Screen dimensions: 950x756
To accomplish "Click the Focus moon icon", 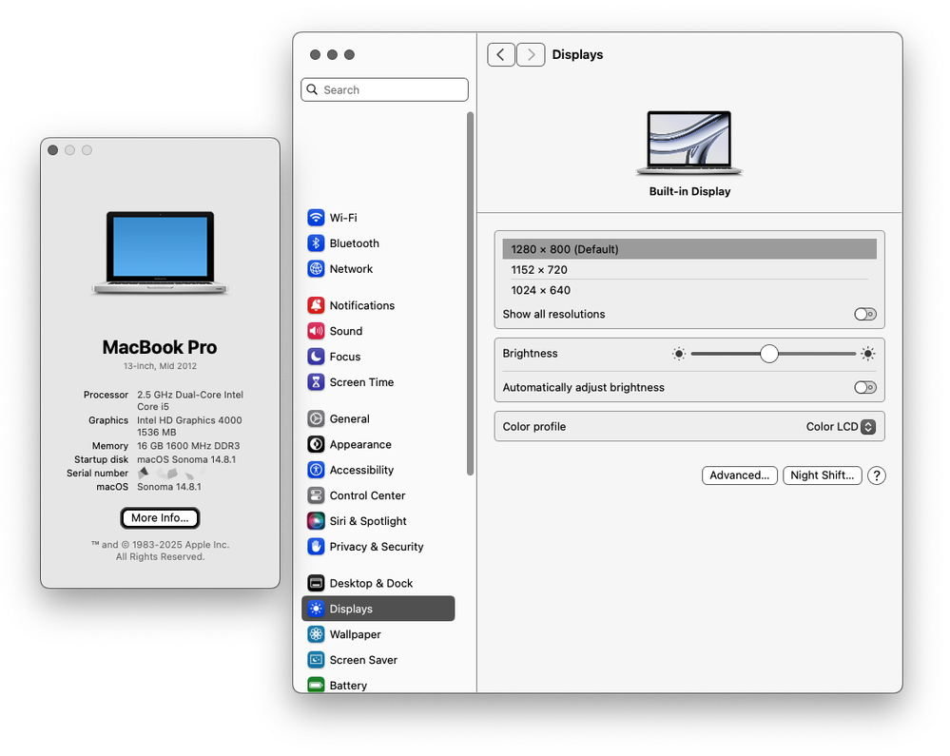I will point(316,357).
